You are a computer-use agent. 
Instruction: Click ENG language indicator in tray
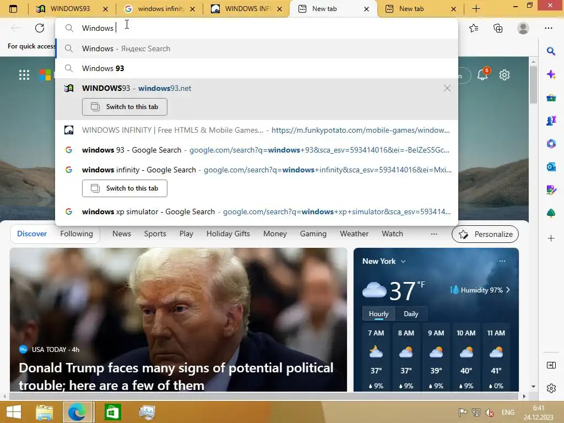508,413
